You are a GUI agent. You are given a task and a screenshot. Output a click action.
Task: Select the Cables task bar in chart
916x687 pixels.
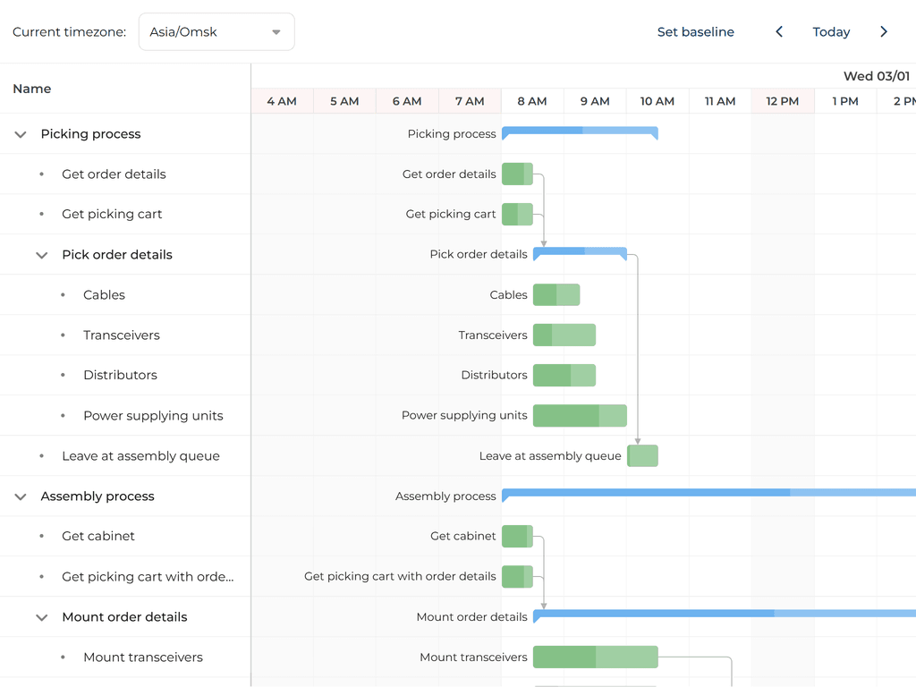(x=556, y=294)
